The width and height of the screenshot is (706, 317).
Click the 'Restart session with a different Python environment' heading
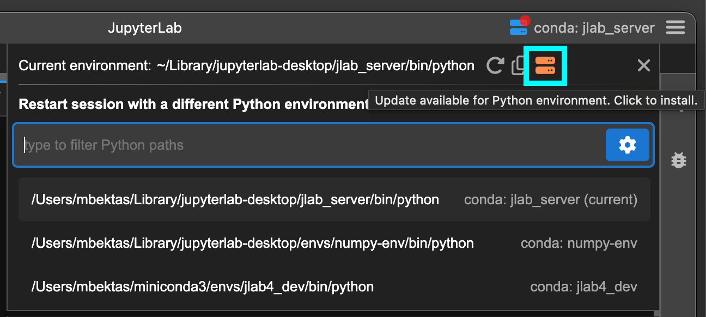[x=193, y=103]
